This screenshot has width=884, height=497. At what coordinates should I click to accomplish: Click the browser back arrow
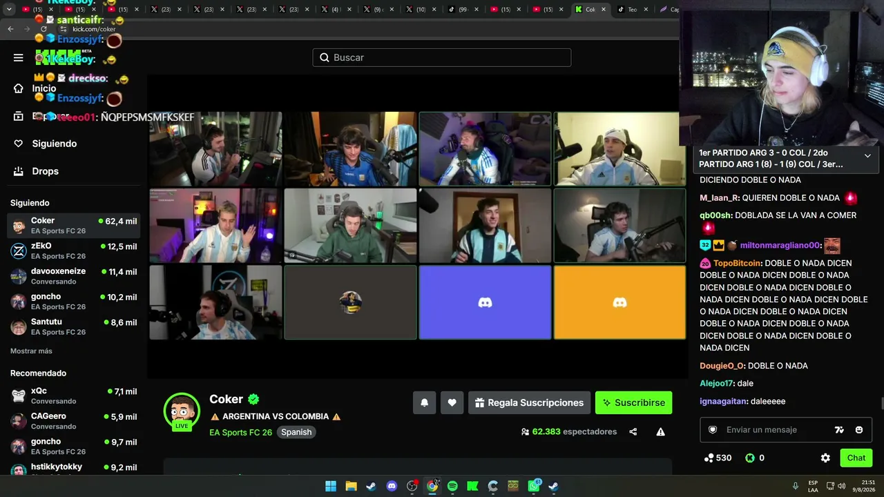tap(10, 29)
